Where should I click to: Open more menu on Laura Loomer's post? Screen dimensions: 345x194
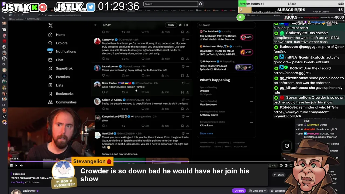point(188,66)
